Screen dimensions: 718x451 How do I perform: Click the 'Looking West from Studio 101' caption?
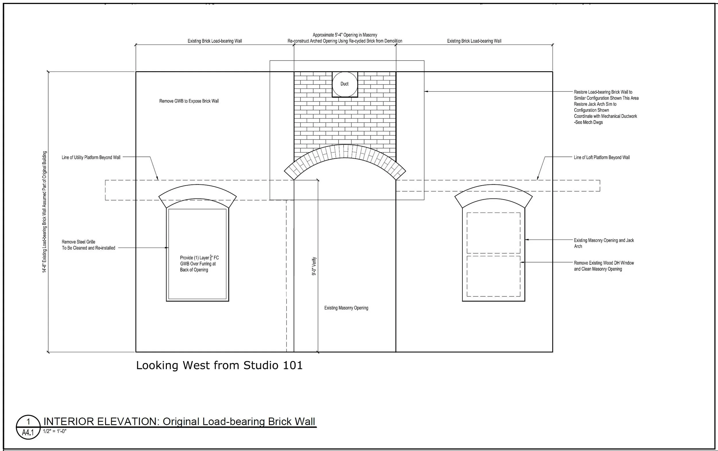[x=219, y=365]
